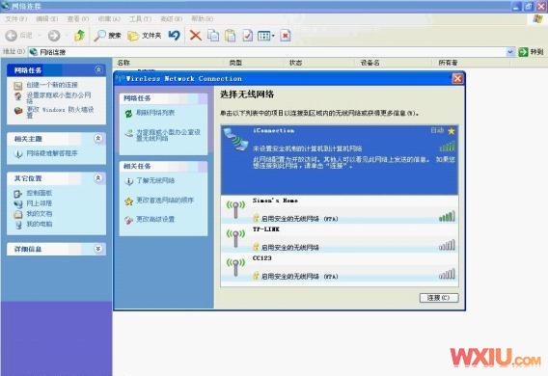Click the 连接 button in wireless dialog
This screenshot has width=548, height=376.
(x=439, y=298)
